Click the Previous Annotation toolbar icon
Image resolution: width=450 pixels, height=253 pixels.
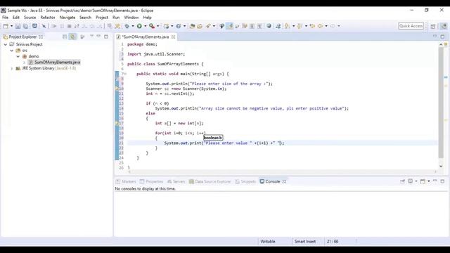coord(300,26)
